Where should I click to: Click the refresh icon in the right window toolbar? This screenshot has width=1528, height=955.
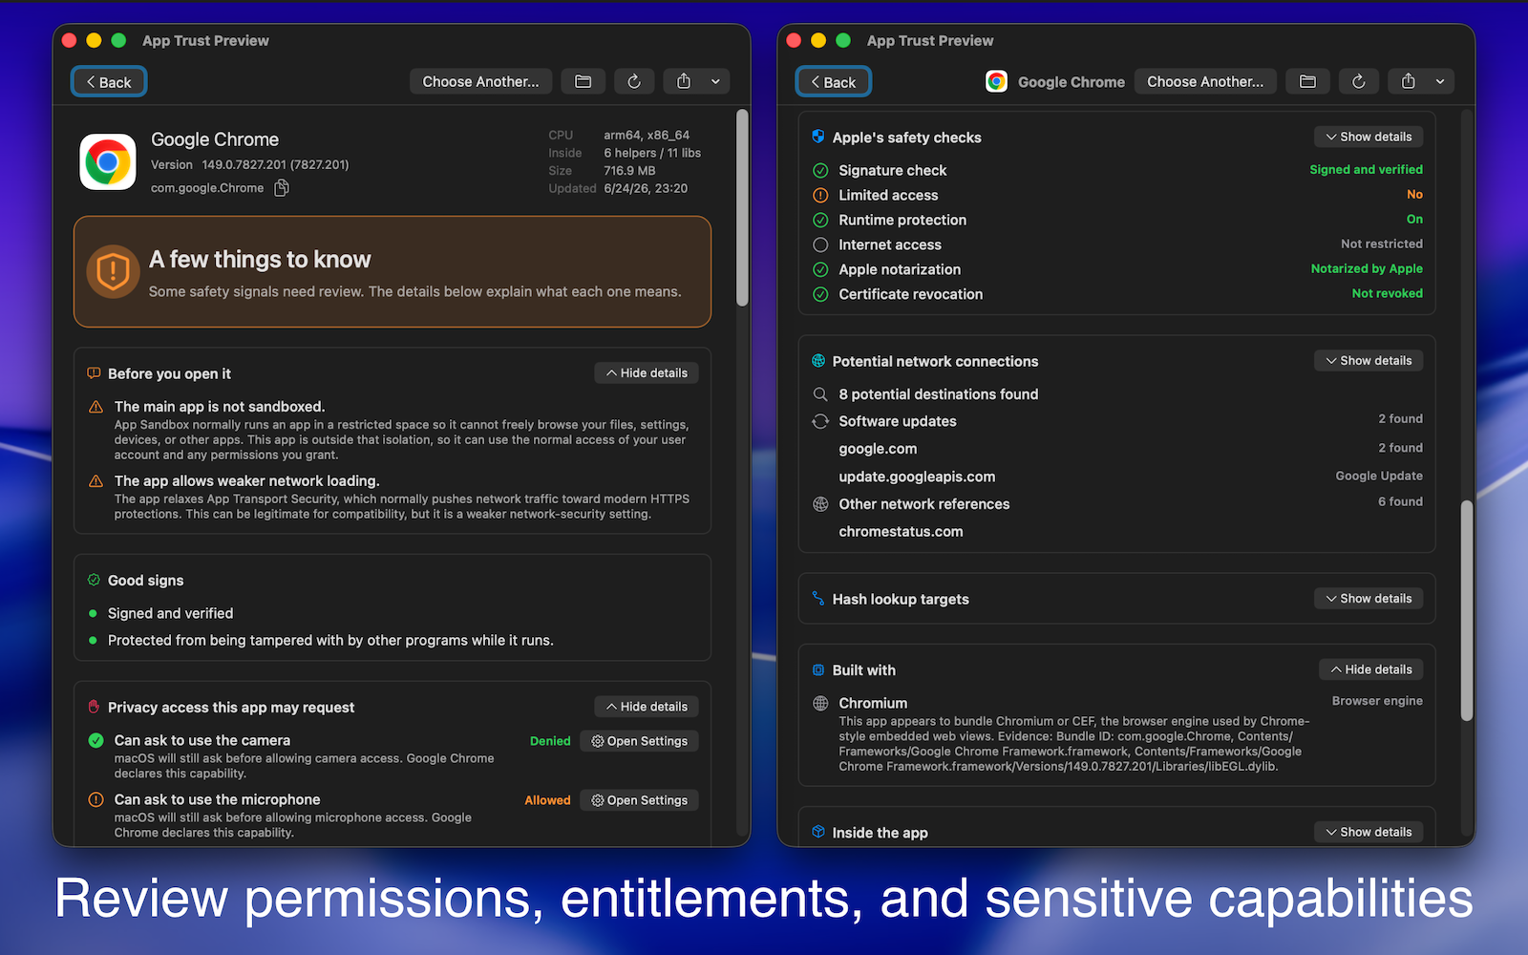point(1359,82)
